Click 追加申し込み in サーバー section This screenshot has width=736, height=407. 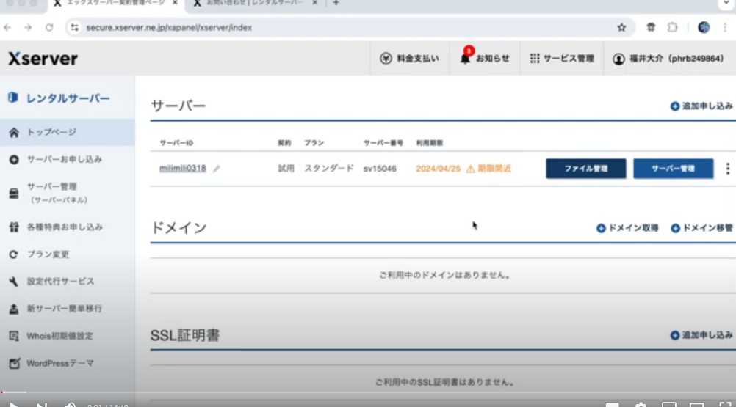(x=701, y=106)
